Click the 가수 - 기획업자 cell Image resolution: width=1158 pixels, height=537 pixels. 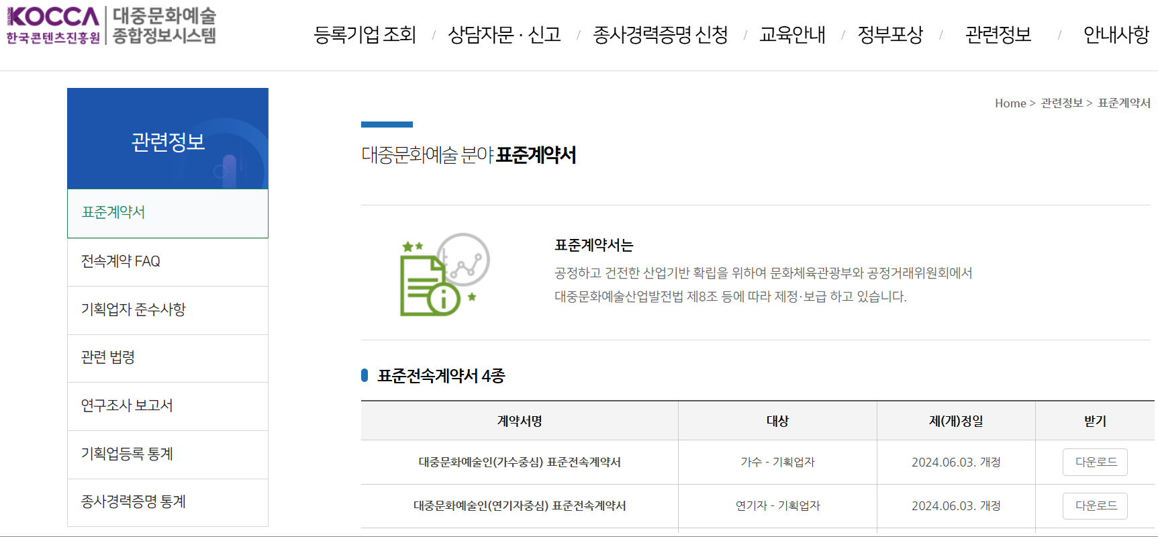[x=777, y=462]
